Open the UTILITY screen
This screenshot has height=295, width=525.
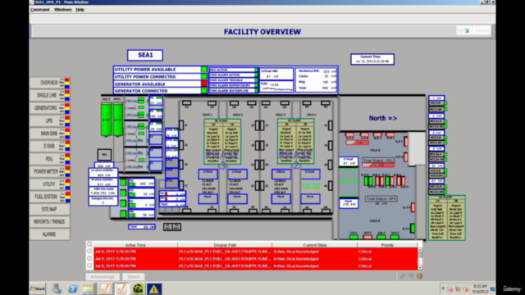pos(49,184)
